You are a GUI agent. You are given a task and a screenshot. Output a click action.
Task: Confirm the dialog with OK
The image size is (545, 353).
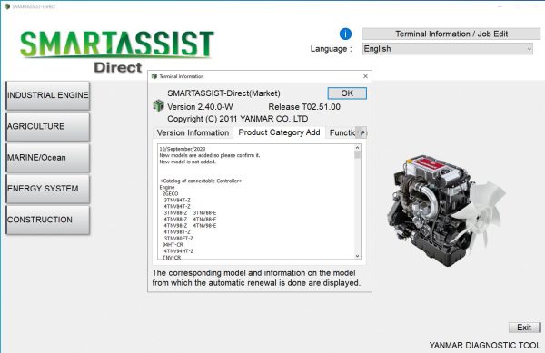(x=347, y=93)
